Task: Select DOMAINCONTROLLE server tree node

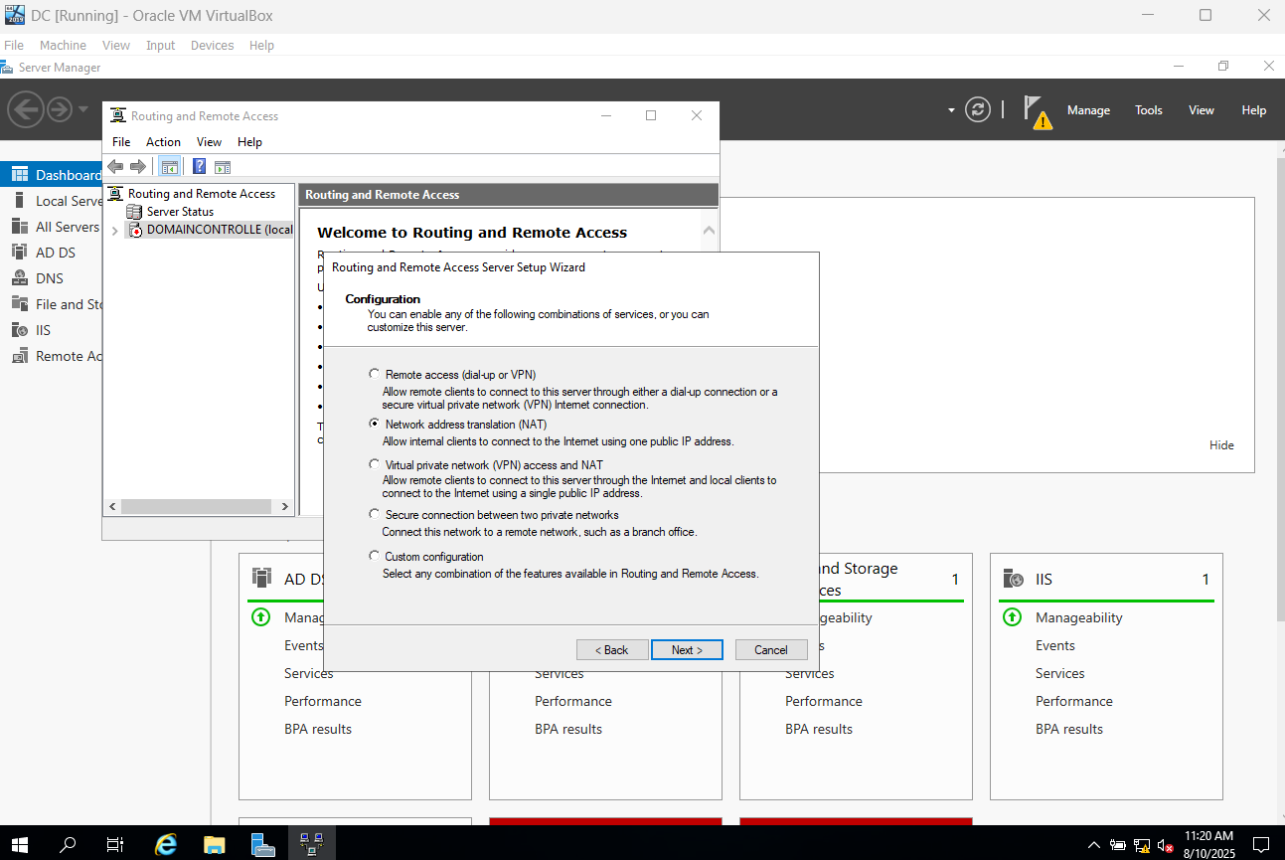Action: pos(219,230)
